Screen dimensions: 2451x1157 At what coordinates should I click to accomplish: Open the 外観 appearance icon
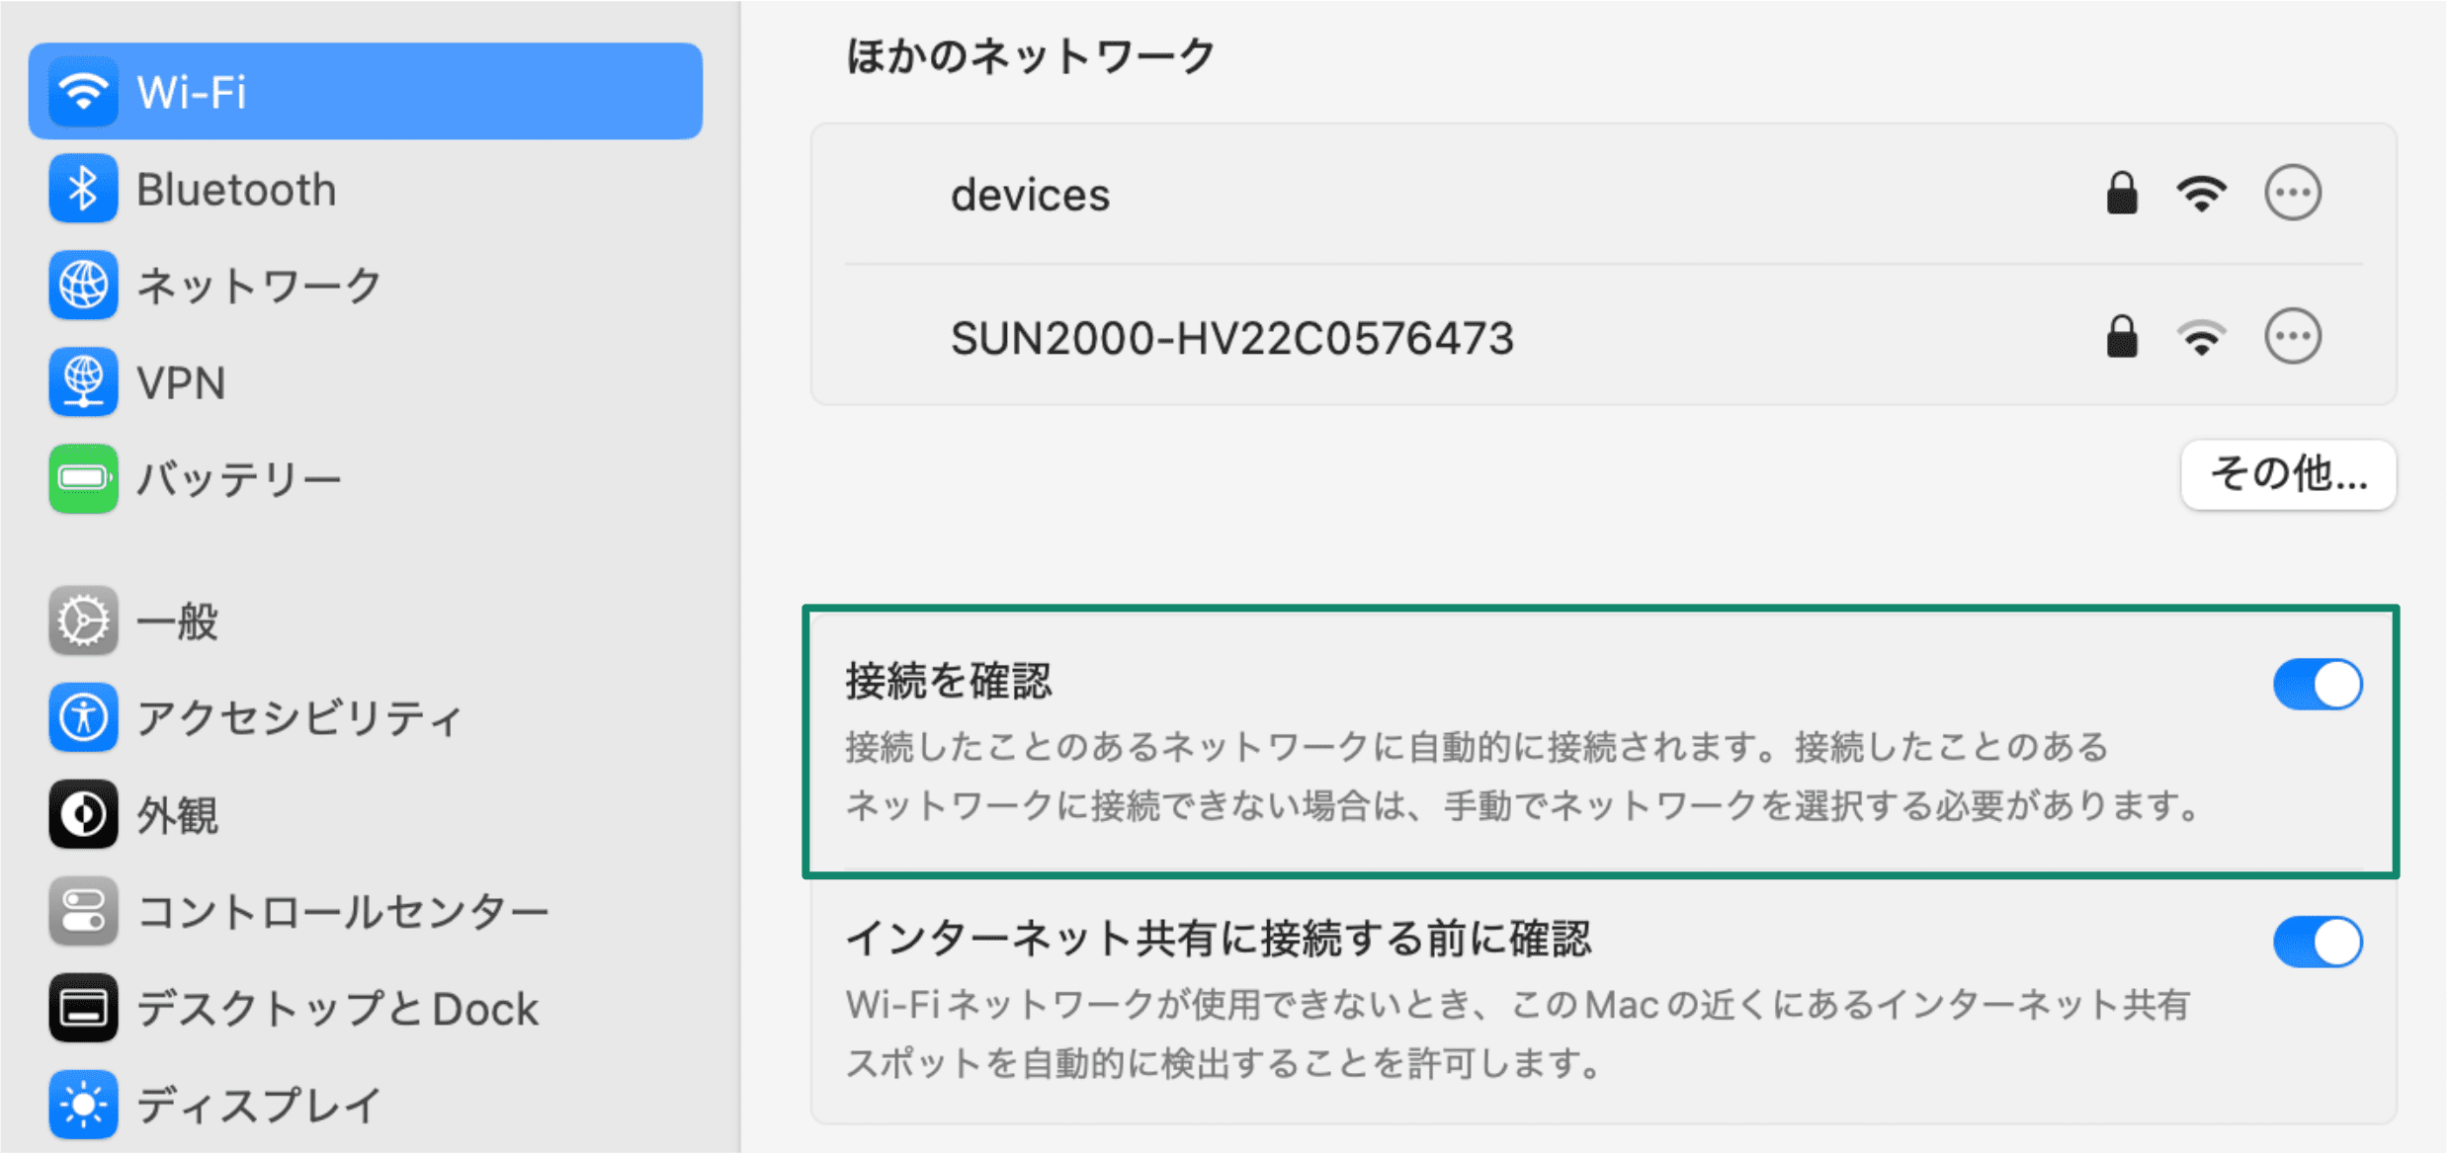pos(83,815)
